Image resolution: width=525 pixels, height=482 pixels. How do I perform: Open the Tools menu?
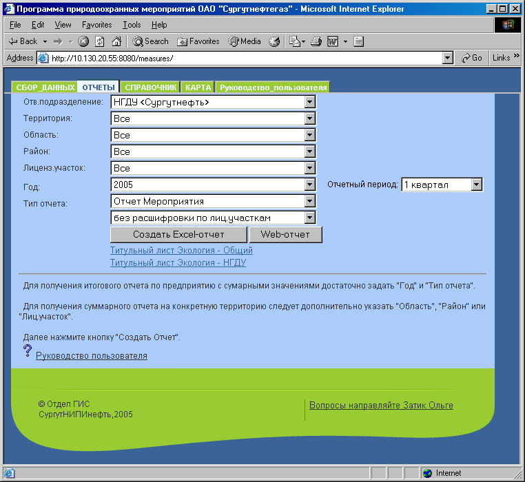[132, 25]
